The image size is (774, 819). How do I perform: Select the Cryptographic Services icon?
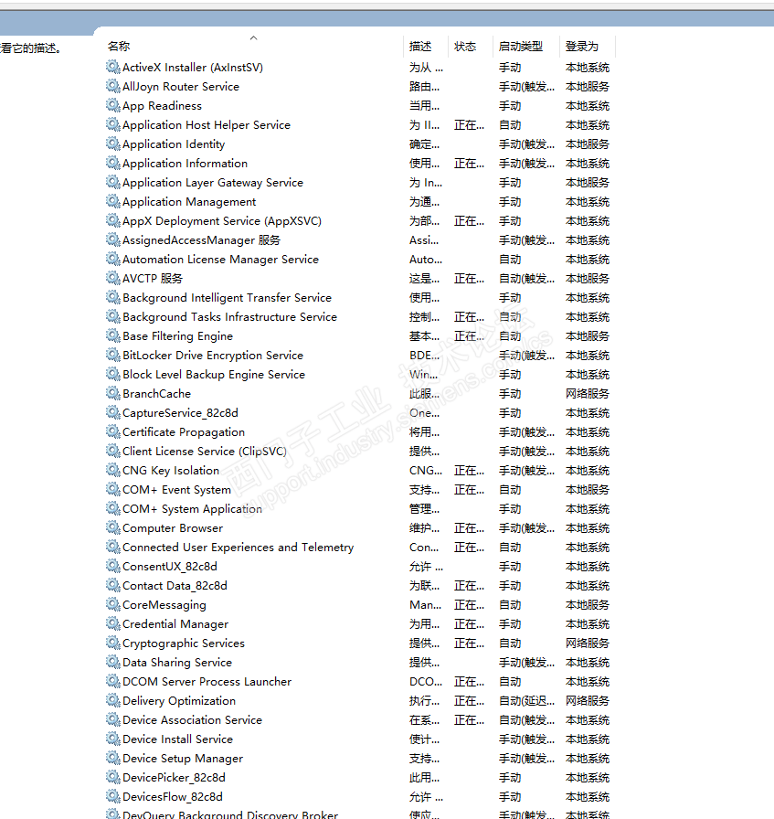point(112,643)
